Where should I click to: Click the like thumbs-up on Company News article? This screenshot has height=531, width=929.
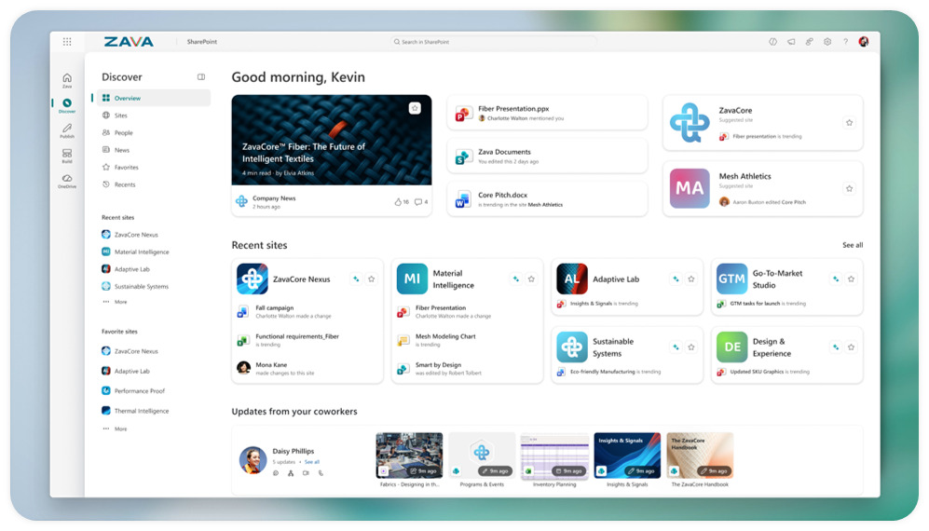tap(398, 201)
